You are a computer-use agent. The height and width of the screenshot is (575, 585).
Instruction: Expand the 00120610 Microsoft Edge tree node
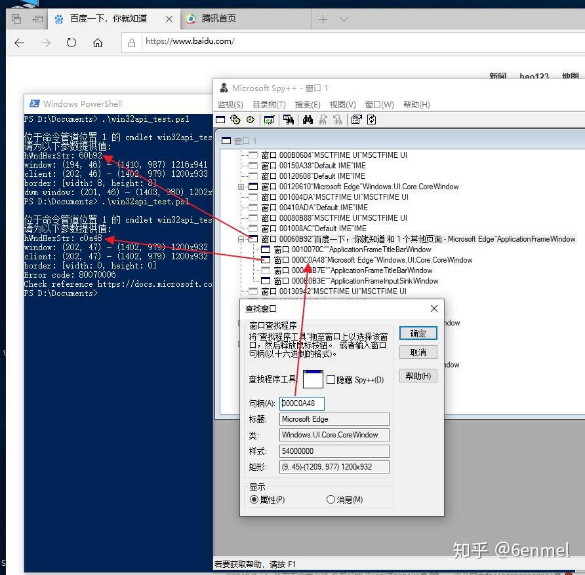[x=241, y=187]
